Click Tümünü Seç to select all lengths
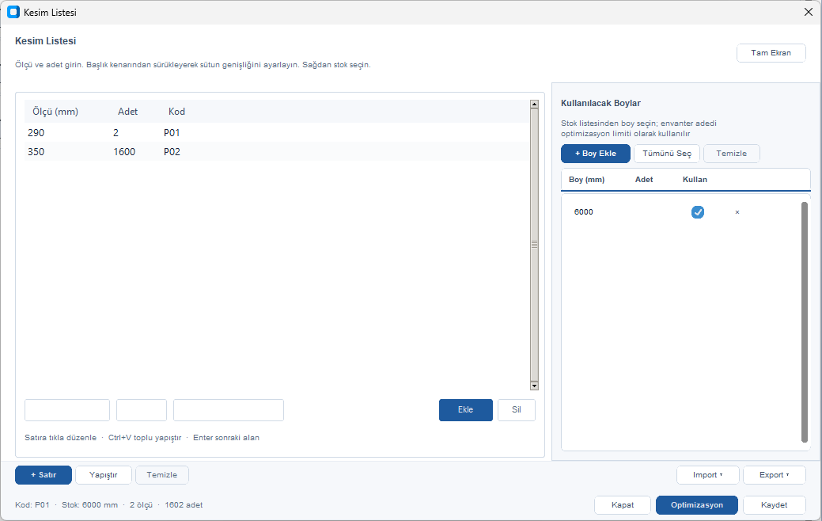822x521 pixels. point(667,153)
